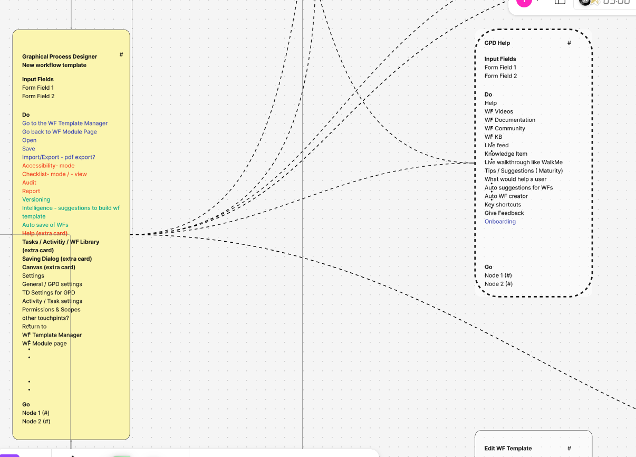636x457 pixels.
Task: Open the 'Accessibility- mode' red link
Action: (x=49, y=165)
